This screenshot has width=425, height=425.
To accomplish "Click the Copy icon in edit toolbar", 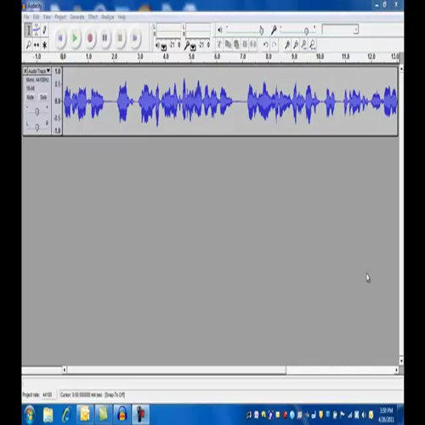I will click(x=228, y=44).
